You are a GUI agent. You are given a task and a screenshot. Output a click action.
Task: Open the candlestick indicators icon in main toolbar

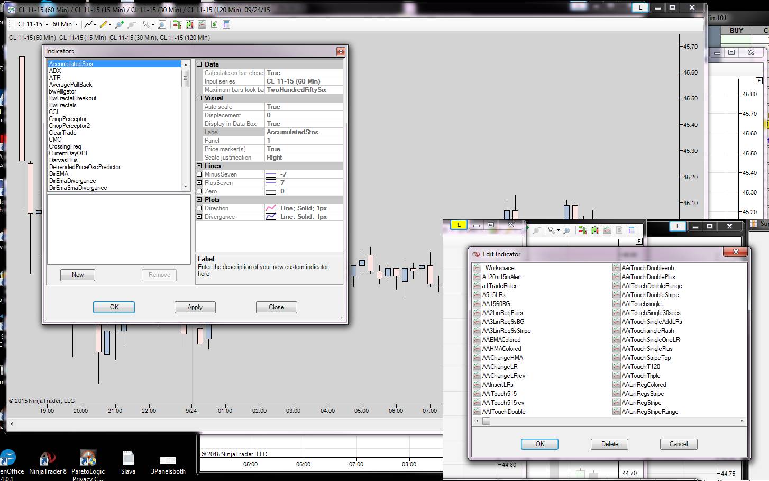tap(189, 24)
